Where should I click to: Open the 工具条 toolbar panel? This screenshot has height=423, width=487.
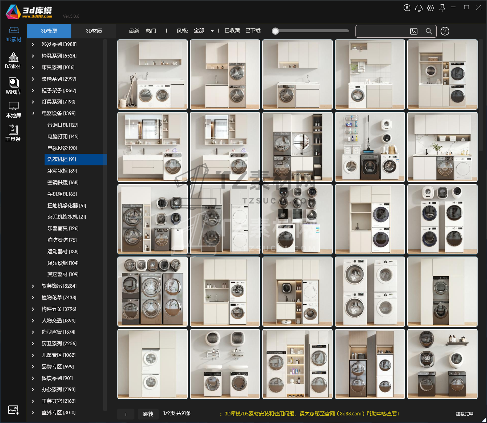(x=13, y=133)
